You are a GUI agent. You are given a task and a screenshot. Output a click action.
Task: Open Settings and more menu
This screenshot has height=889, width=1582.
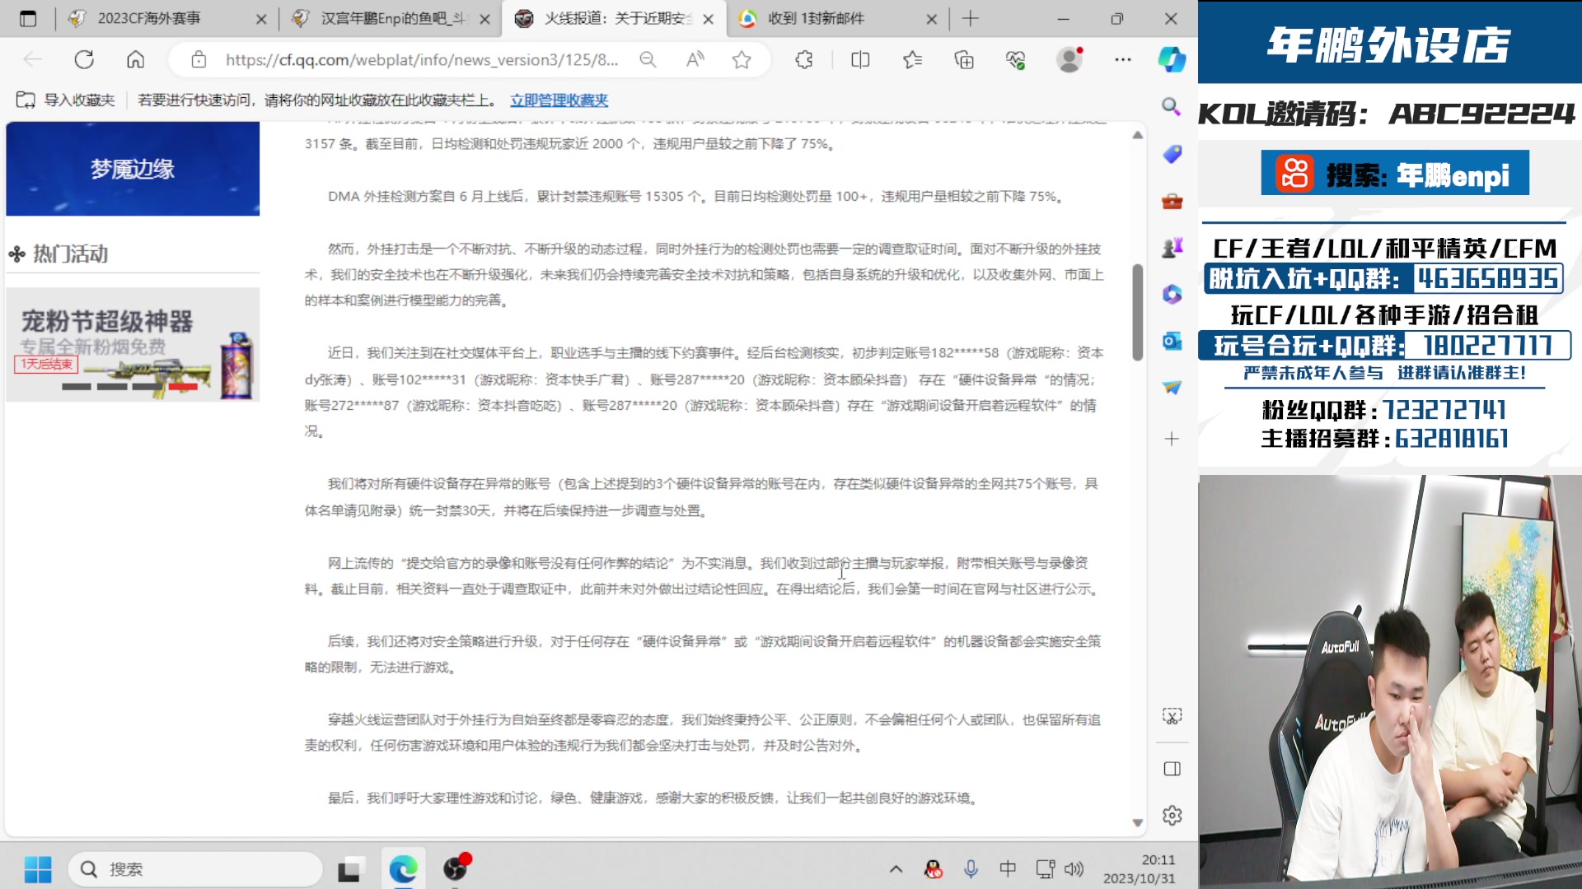1123,59
